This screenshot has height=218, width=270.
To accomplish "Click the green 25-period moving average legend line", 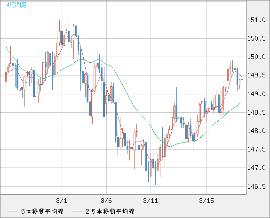I will [77, 211].
